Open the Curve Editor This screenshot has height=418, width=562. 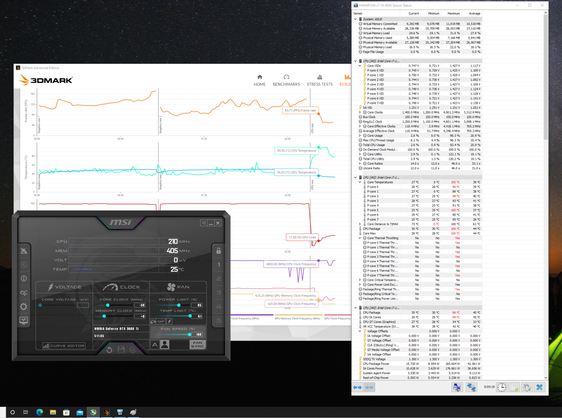(64, 346)
